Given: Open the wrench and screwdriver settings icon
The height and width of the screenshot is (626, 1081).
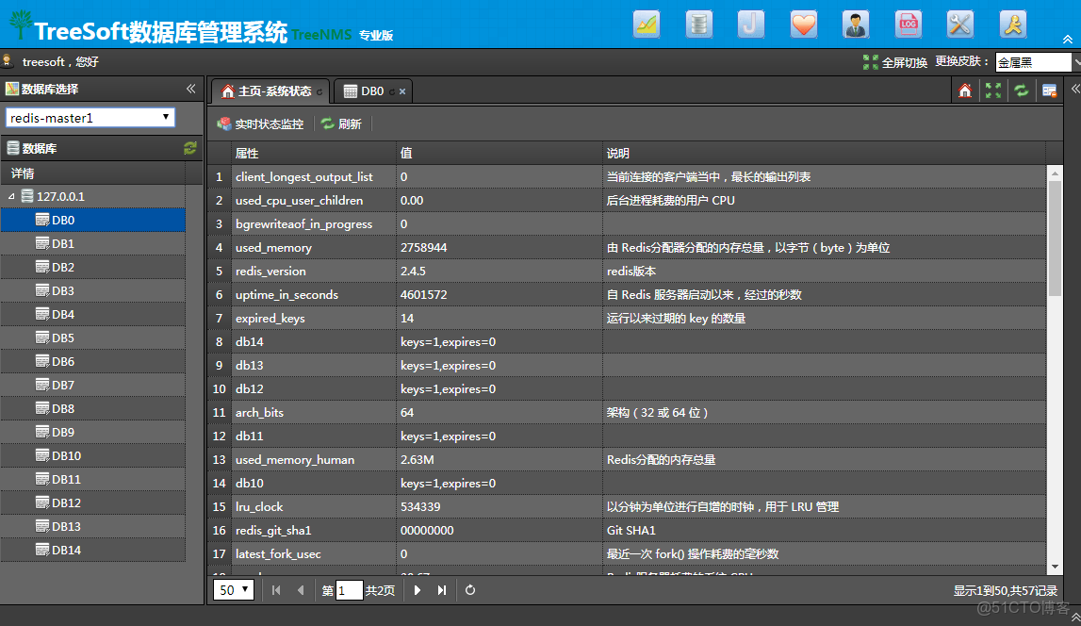Looking at the screenshot, I should point(959,24).
